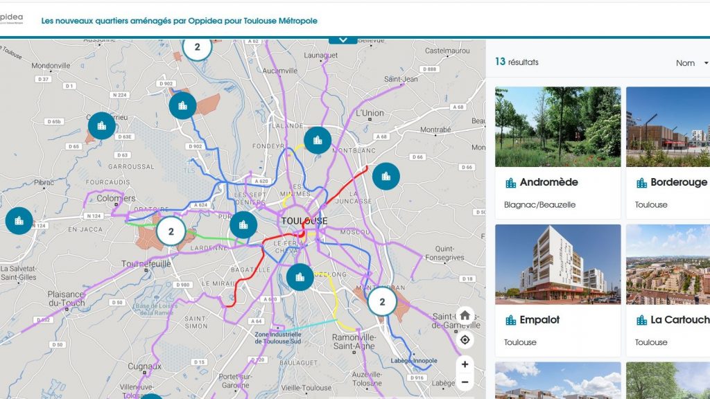
Task: Select the building marker north of D 902
Action: pyautogui.click(x=183, y=105)
